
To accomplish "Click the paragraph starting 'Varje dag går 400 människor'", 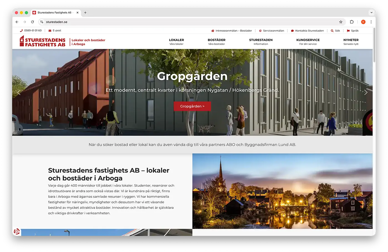I will tap(111, 199).
